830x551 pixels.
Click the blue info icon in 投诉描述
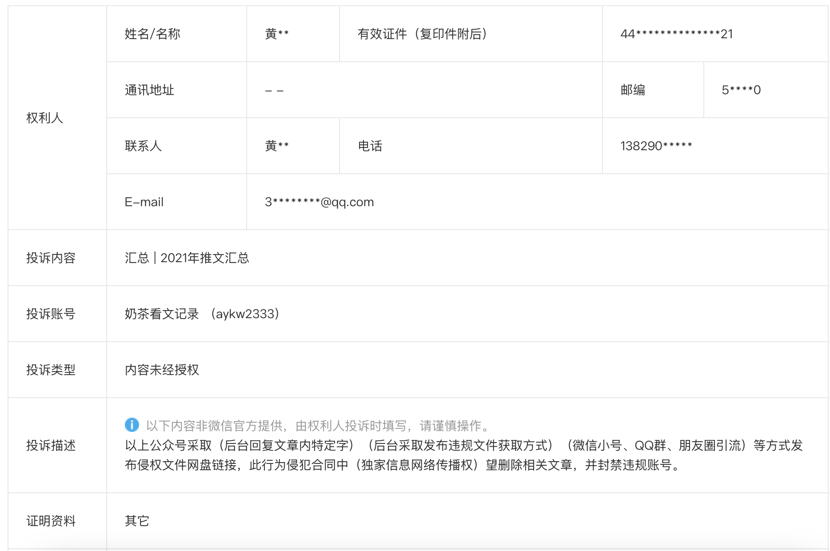(132, 425)
